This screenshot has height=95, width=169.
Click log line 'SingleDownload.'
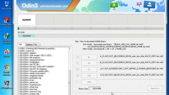click(x=31, y=76)
